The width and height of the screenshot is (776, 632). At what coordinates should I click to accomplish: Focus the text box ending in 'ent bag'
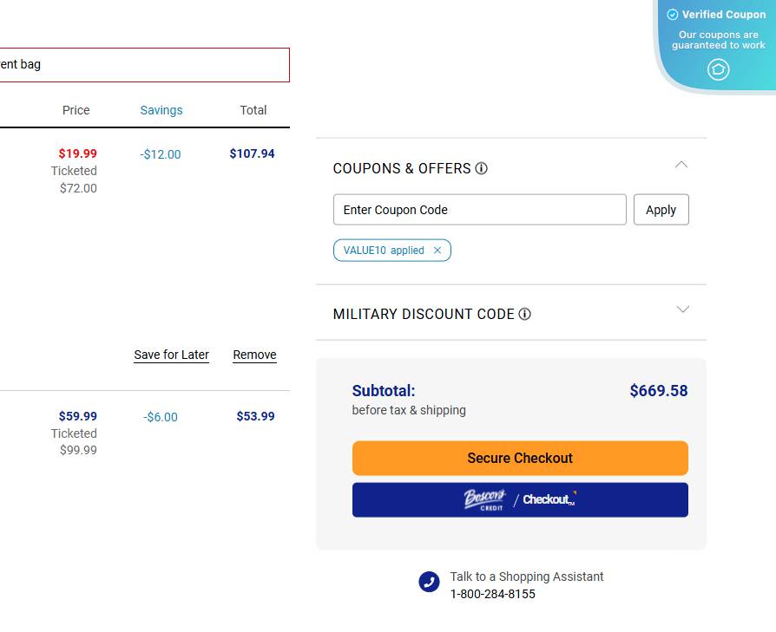pos(139,65)
